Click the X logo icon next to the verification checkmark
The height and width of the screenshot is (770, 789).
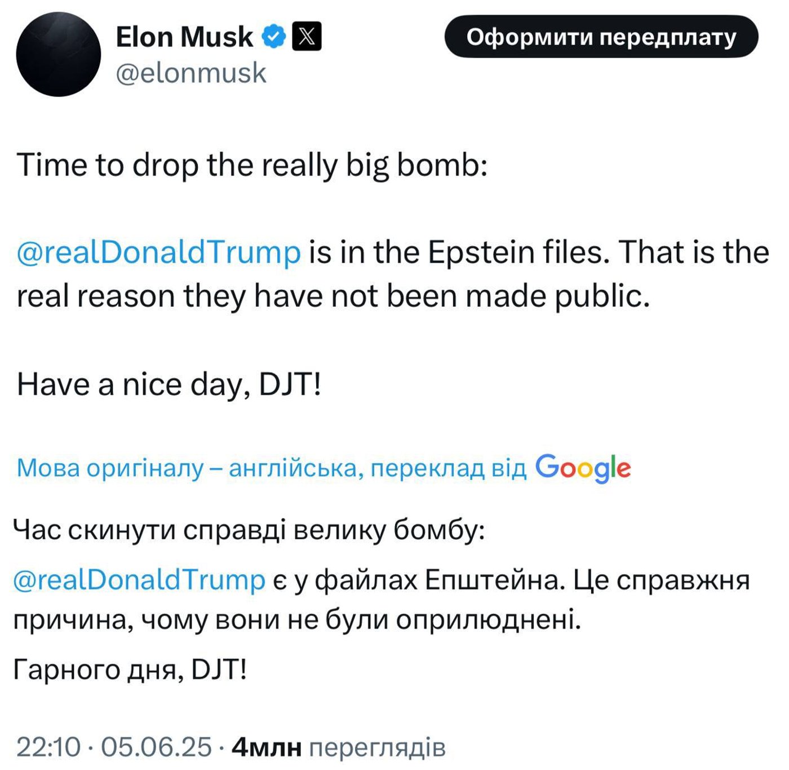point(307,36)
